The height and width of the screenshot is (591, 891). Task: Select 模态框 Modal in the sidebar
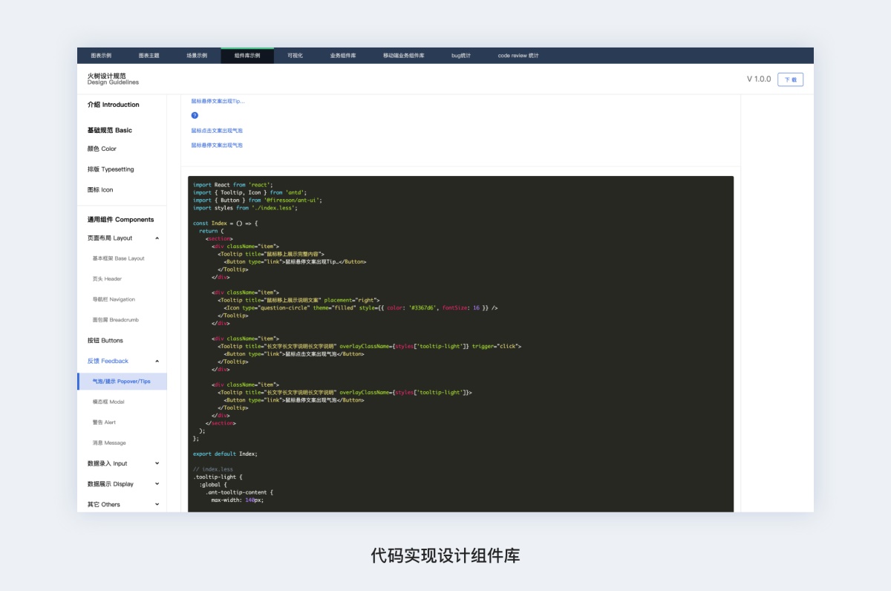108,402
